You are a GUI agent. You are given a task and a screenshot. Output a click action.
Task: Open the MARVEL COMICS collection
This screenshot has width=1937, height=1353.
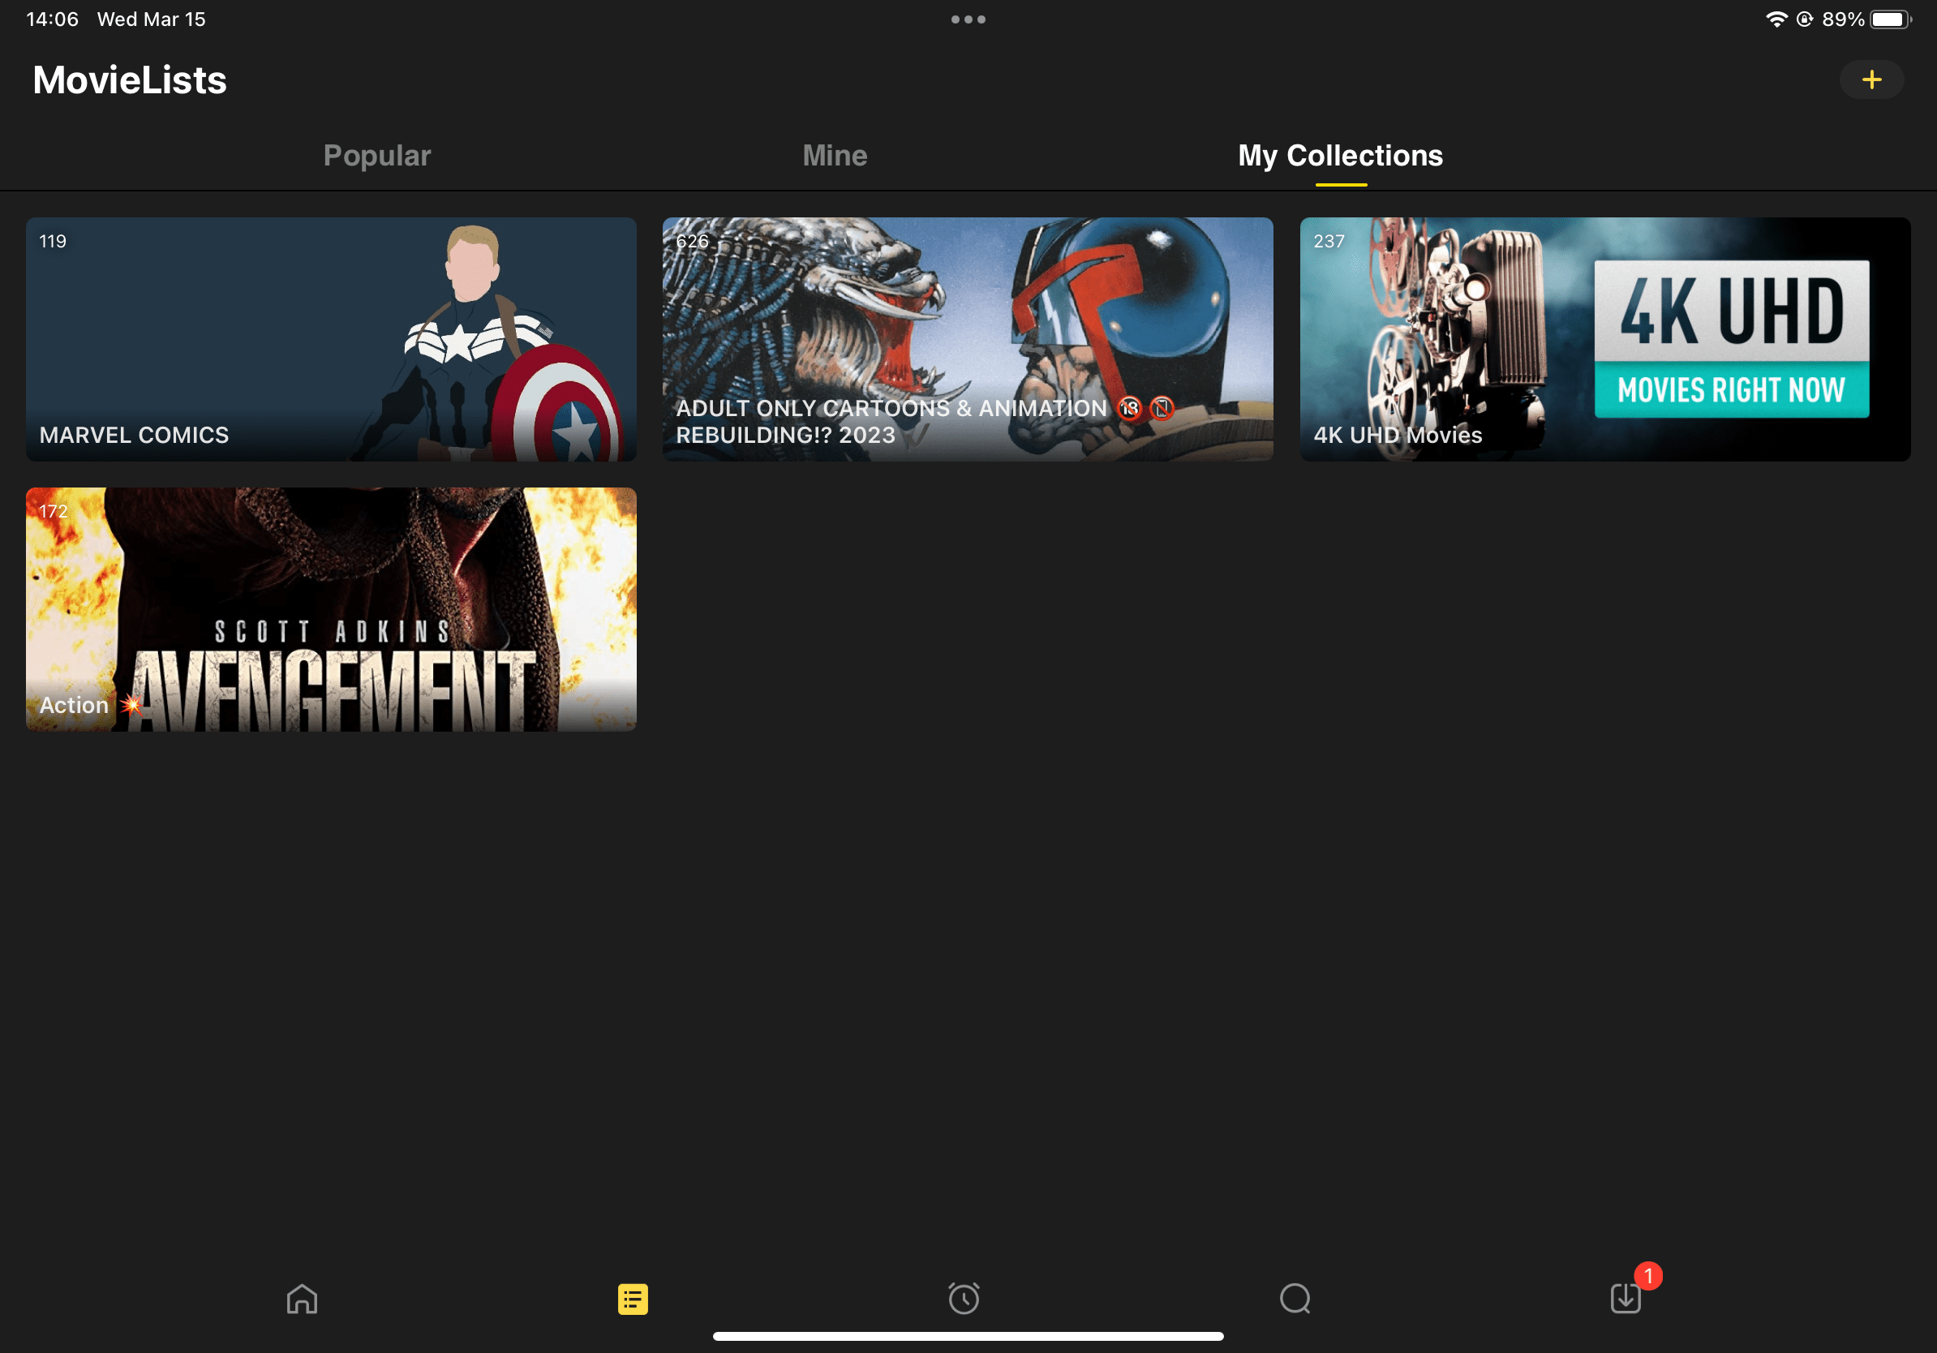[x=331, y=339]
